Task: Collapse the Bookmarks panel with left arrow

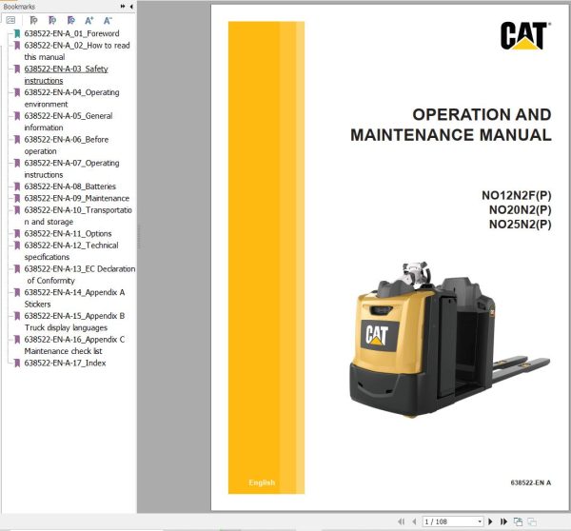Action: [131, 7]
